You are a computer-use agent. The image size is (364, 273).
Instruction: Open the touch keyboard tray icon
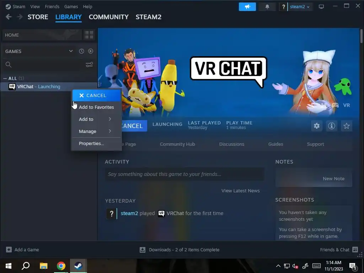316,266
